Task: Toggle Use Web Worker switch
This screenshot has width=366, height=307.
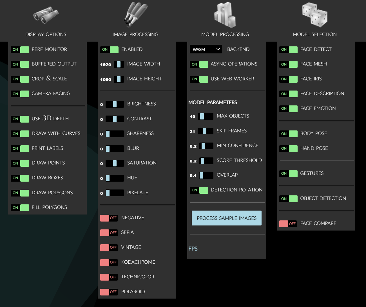Action: pyautogui.click(x=199, y=79)
